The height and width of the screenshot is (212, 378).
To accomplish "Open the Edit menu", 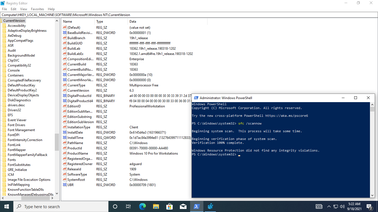I will coord(14,9).
